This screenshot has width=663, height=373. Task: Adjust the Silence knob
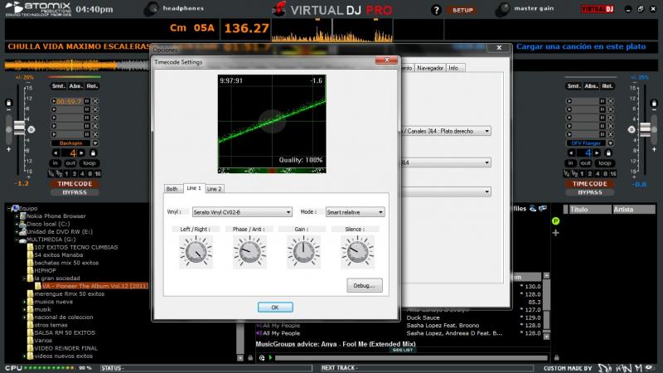point(357,252)
